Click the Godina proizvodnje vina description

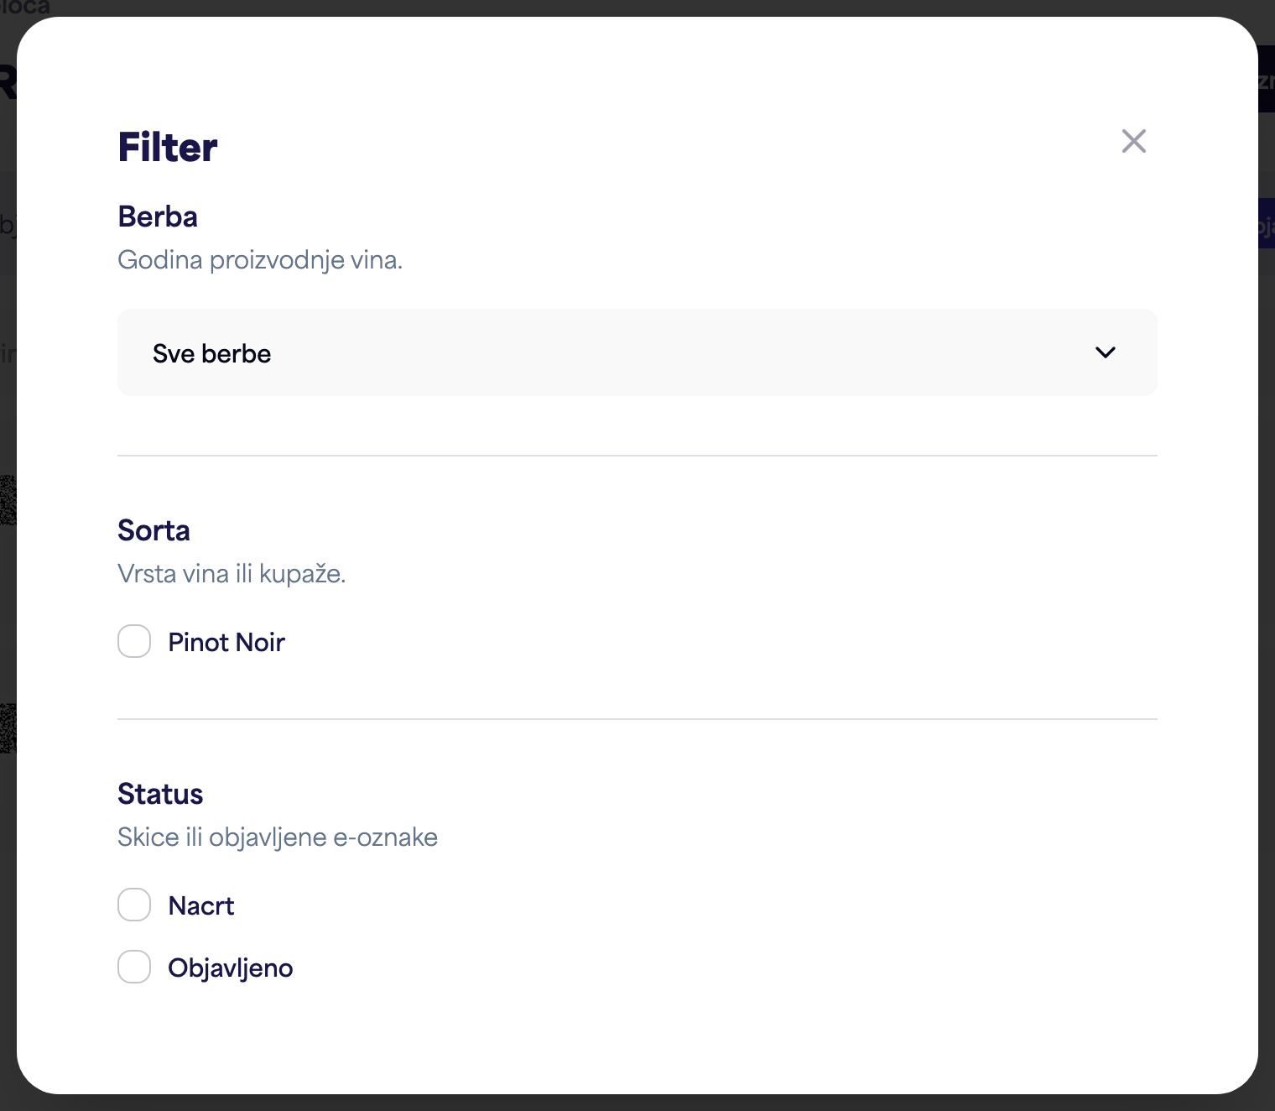(x=260, y=260)
